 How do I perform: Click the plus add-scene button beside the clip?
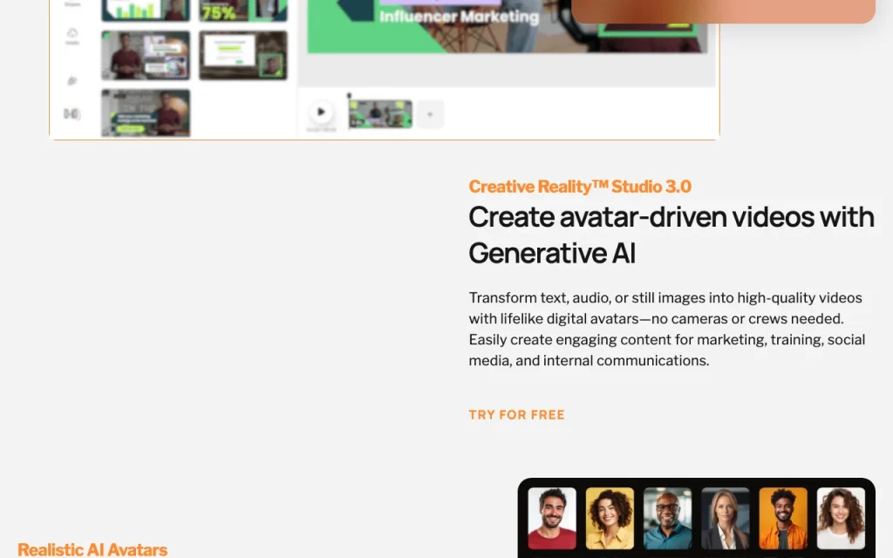pyautogui.click(x=430, y=114)
